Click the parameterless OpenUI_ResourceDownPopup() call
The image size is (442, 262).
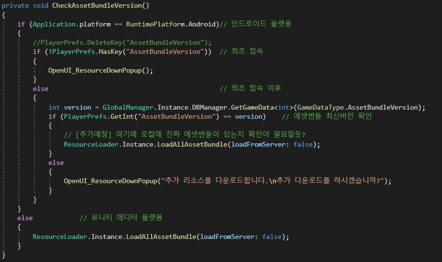coord(100,70)
